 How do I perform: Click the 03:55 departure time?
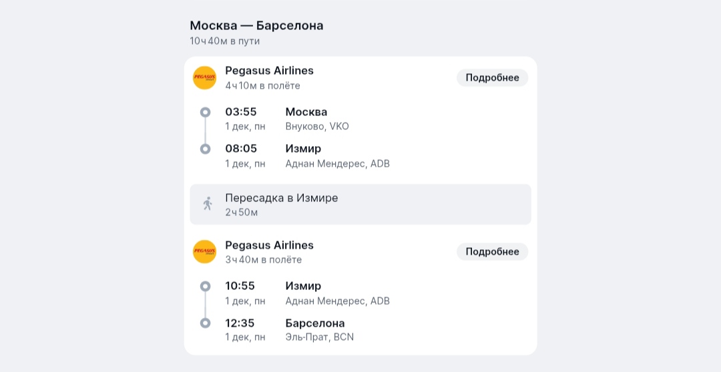pos(240,112)
